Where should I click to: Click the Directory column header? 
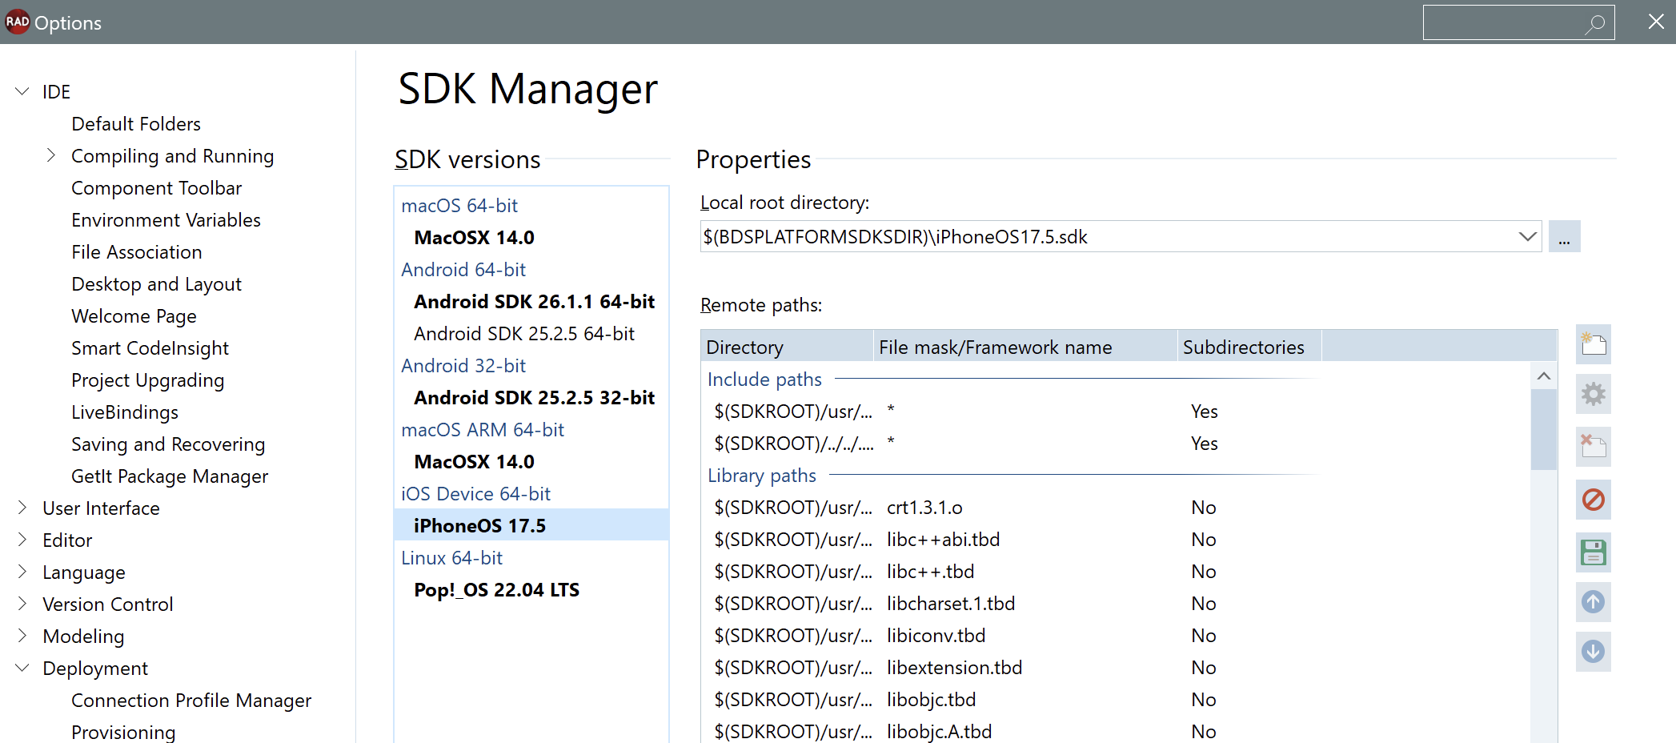click(786, 347)
